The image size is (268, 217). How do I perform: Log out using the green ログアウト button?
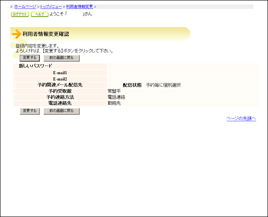coord(20,14)
